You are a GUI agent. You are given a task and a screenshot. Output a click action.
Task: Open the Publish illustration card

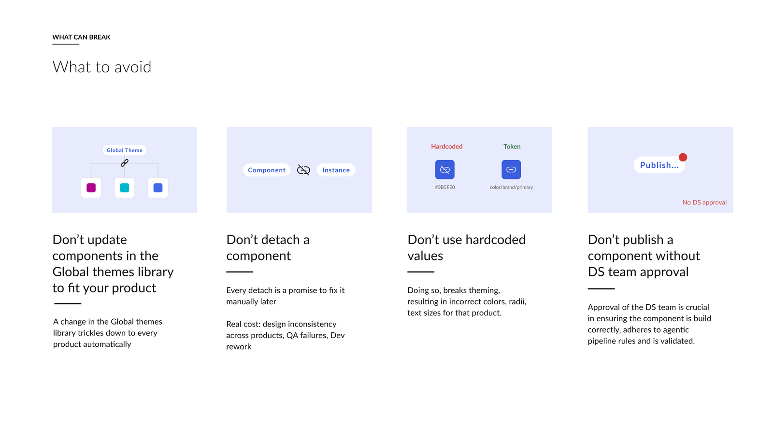pos(660,170)
